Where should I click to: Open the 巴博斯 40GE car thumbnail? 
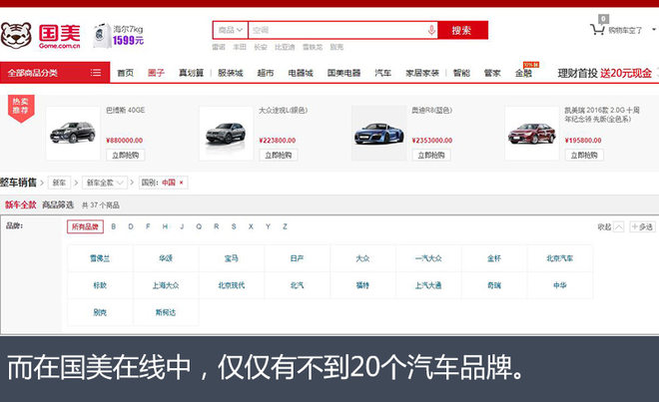tap(73, 133)
